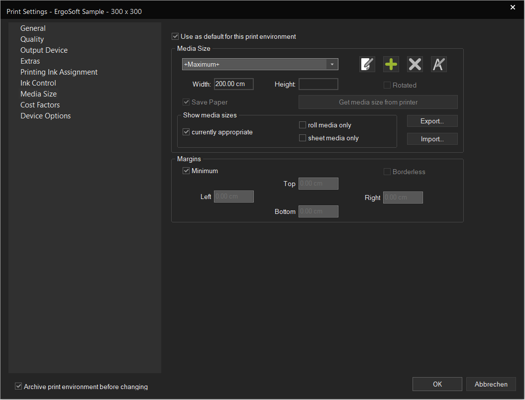Click the Import button
The image size is (525, 400).
point(432,139)
